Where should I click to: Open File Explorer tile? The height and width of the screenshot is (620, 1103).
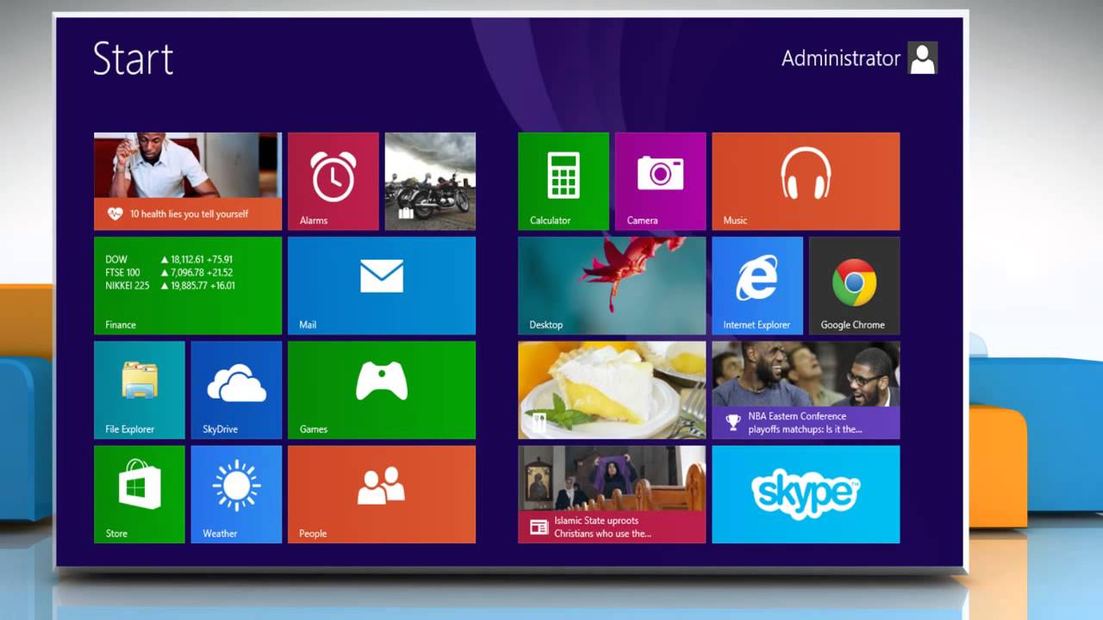click(140, 390)
